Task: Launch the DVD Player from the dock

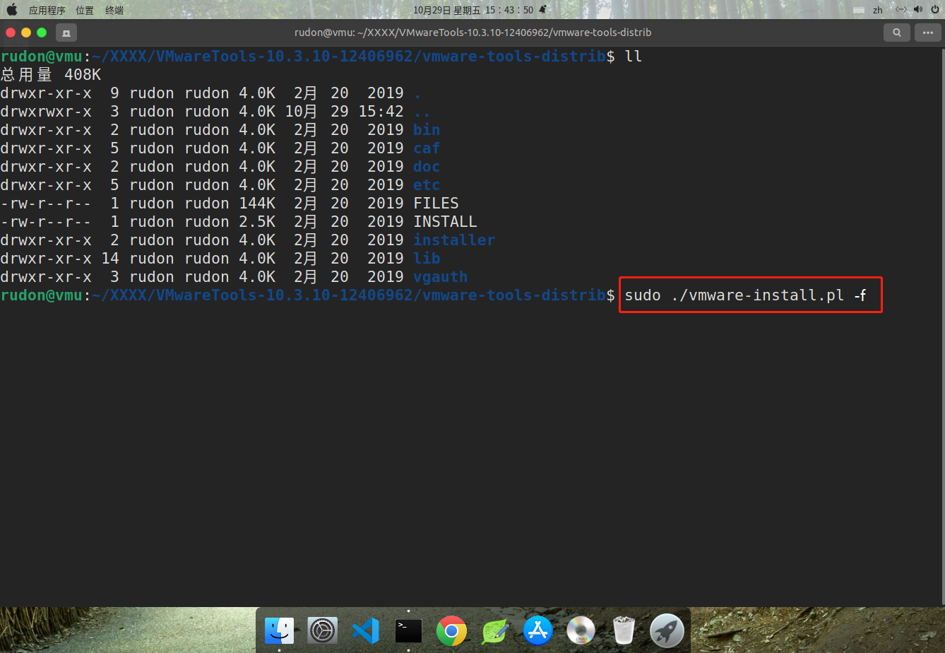Action: coord(580,630)
